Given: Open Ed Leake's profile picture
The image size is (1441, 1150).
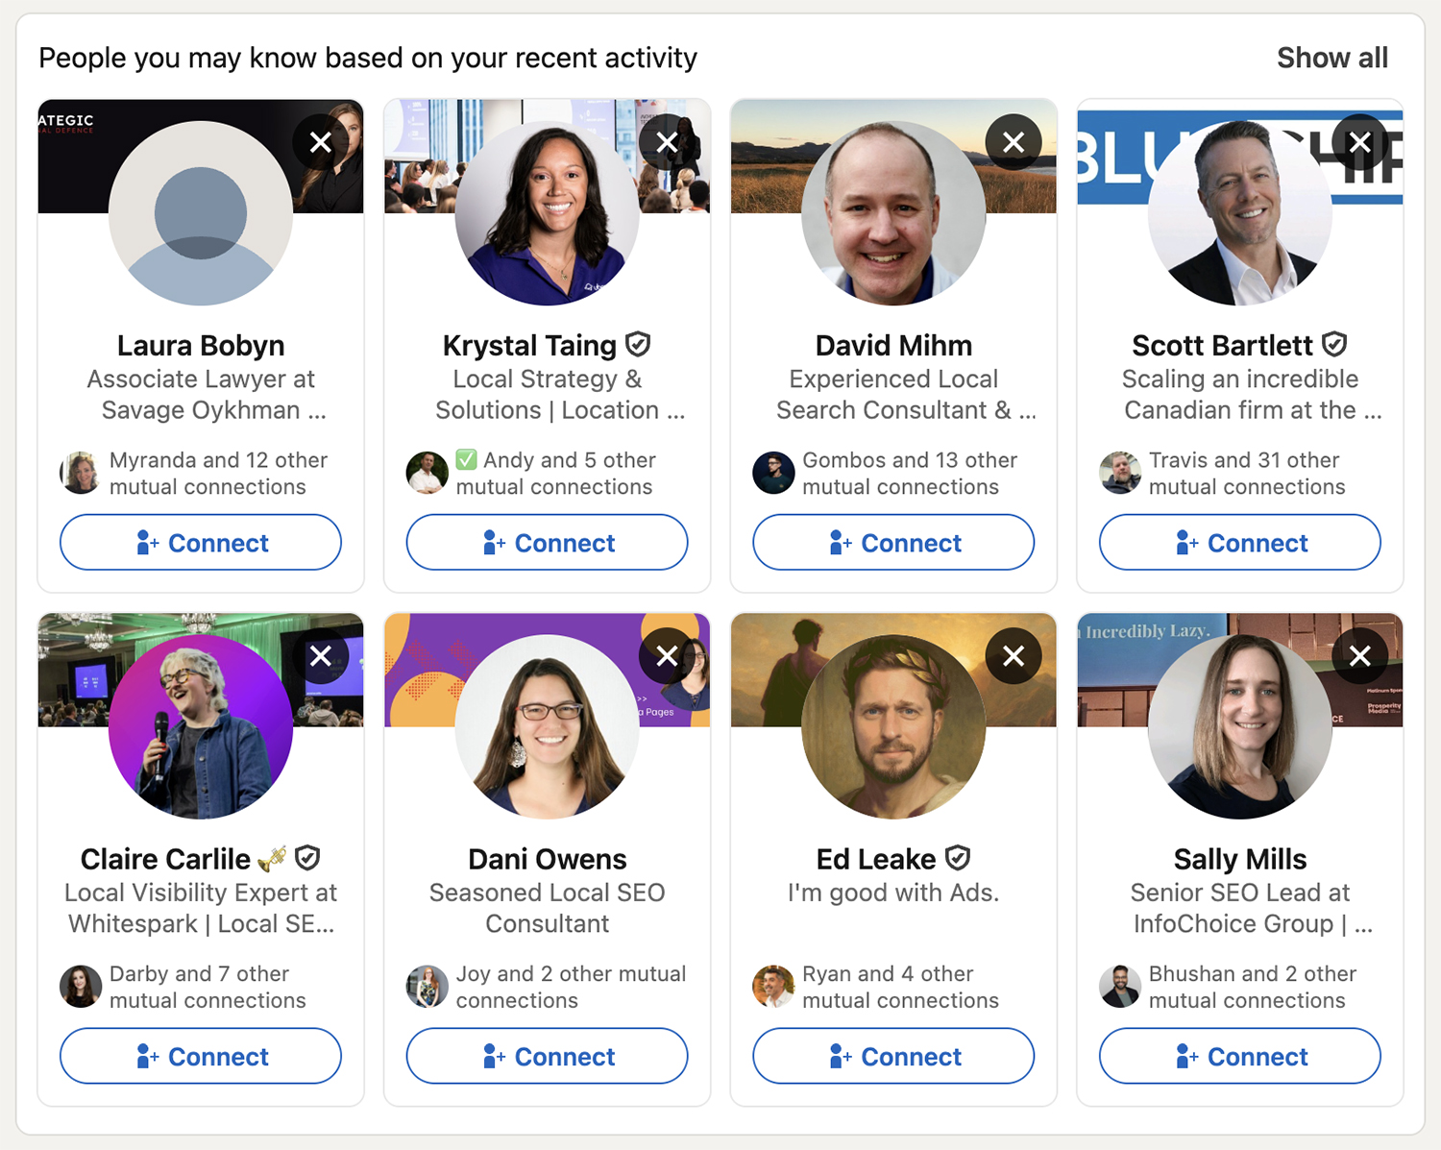Looking at the screenshot, I should coord(893,726).
